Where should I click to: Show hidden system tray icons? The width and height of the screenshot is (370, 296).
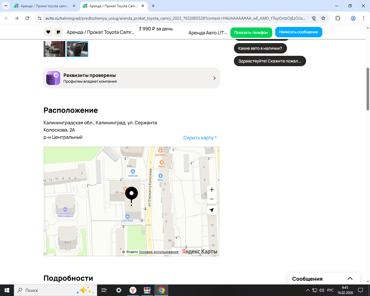click(308, 290)
